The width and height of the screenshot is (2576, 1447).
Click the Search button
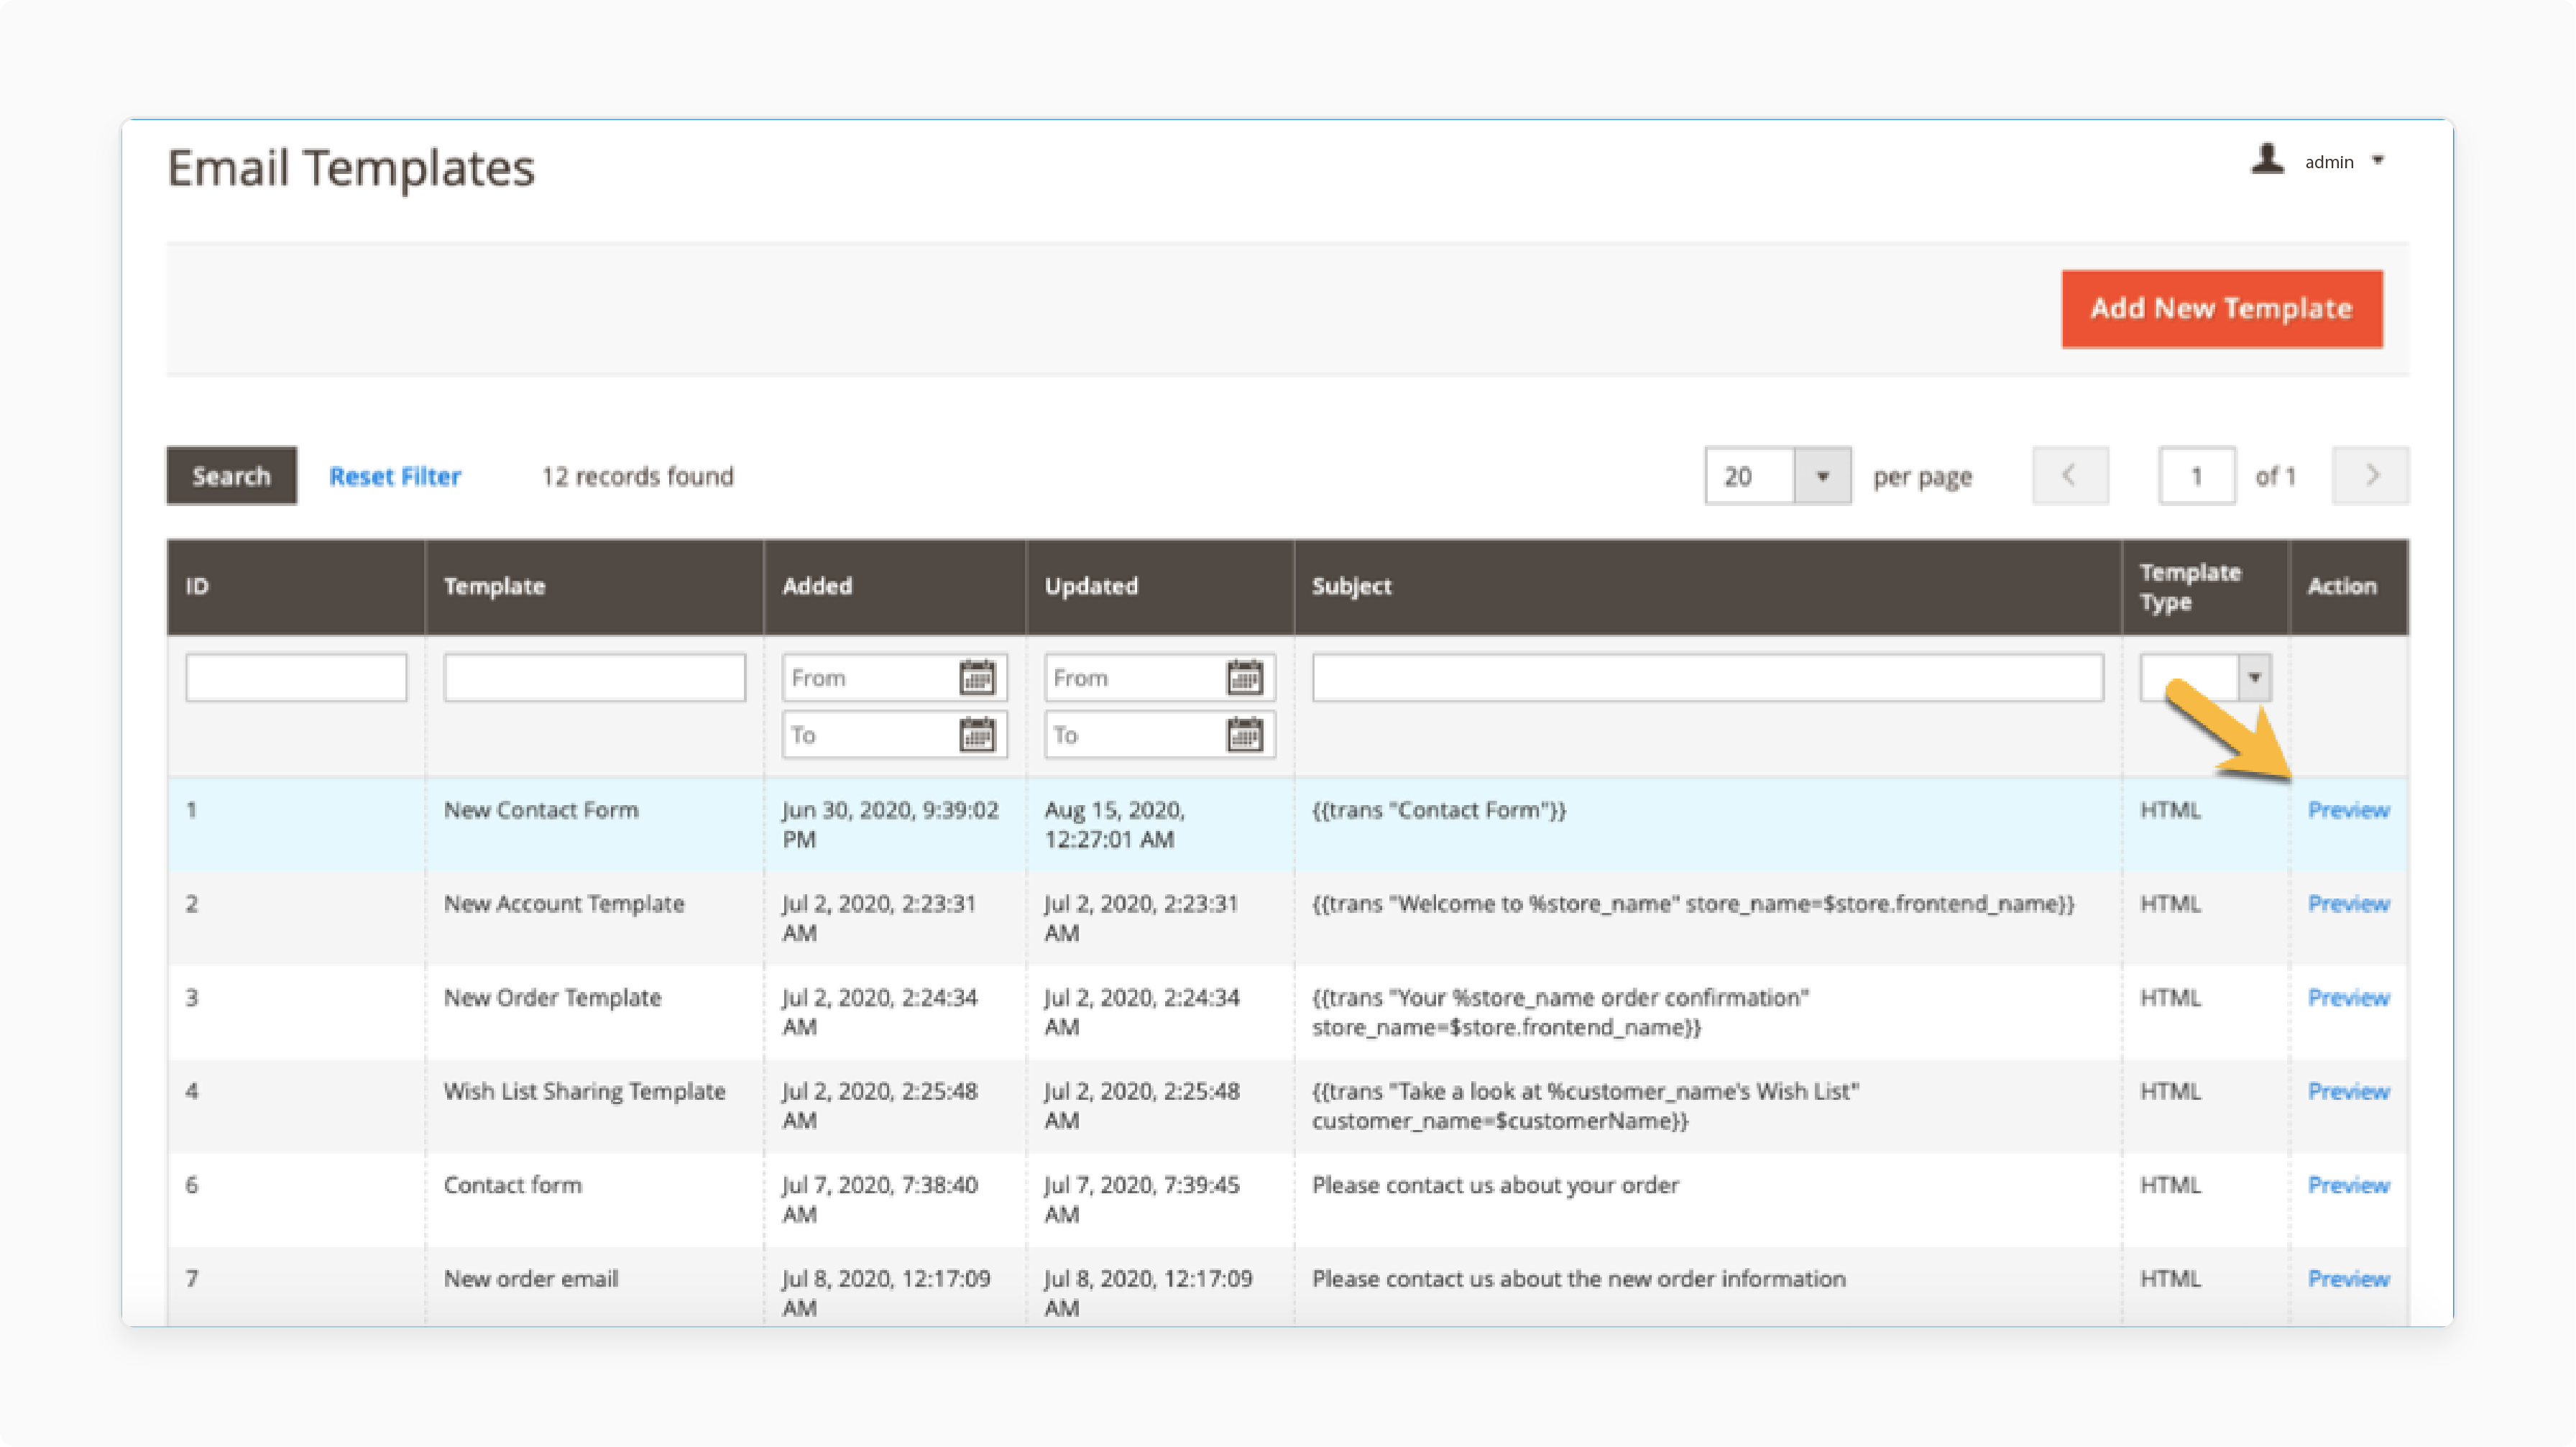[x=231, y=476]
